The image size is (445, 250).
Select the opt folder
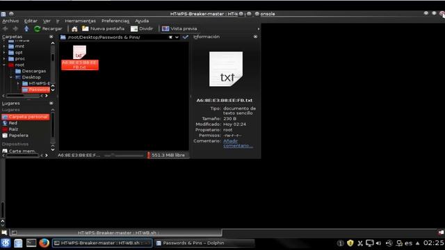15,53
